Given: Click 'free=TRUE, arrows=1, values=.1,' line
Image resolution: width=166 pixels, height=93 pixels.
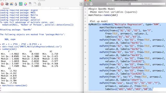Looking at the screenshot, I should [127, 34].
